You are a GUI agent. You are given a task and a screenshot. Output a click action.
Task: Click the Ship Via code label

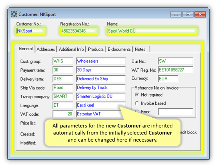(x=33, y=88)
